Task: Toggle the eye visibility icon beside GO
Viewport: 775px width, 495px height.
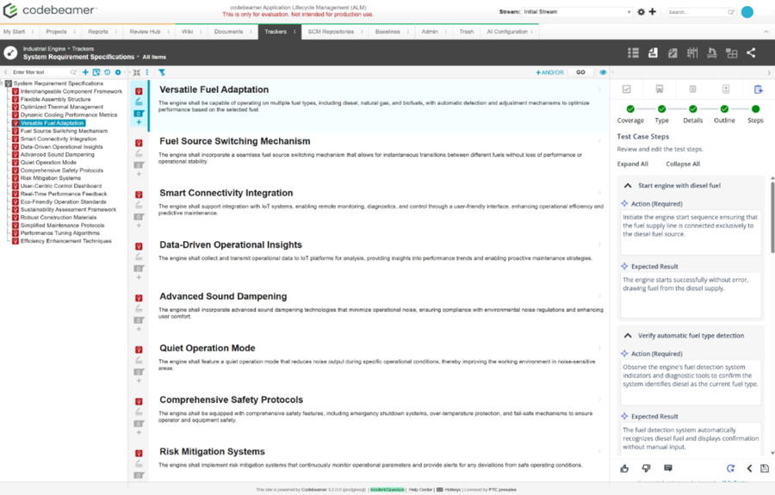Action: 603,72
